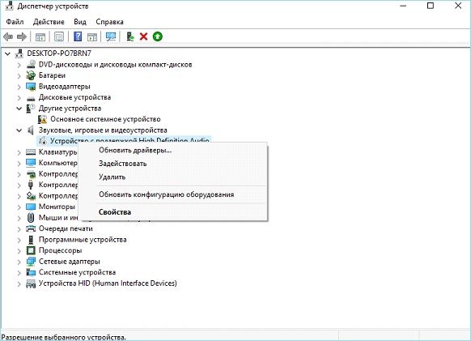Image resolution: width=471 pixels, height=341 pixels.
Task: Click the Другие устройства unknown device icon
Action: pos(31,109)
